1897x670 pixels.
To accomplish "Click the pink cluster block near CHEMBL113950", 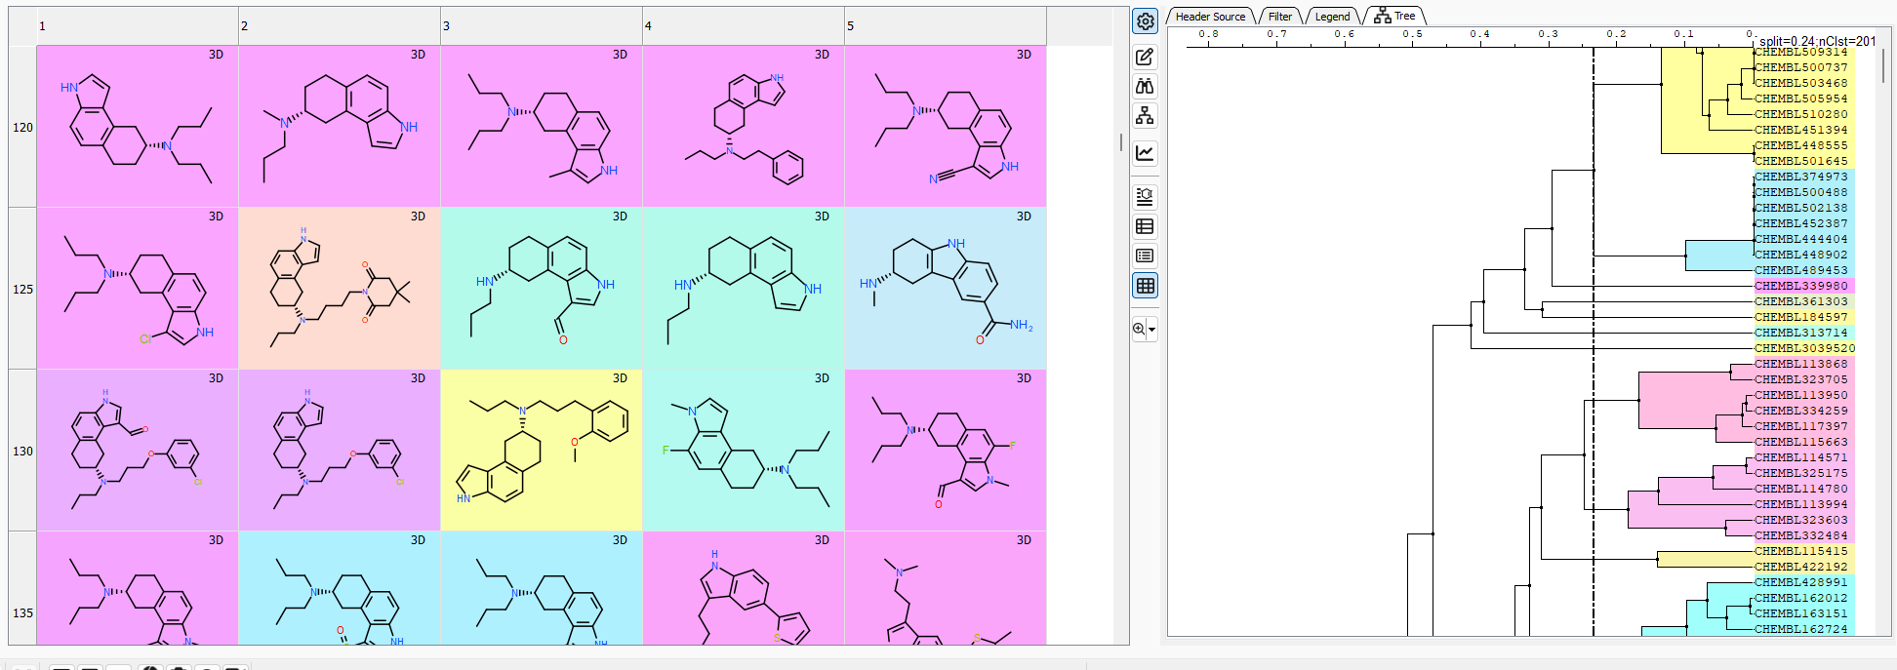I will (1694, 400).
